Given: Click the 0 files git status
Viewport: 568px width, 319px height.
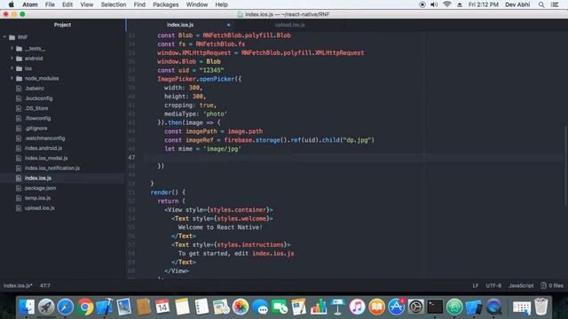Looking at the screenshot, I should [552, 285].
